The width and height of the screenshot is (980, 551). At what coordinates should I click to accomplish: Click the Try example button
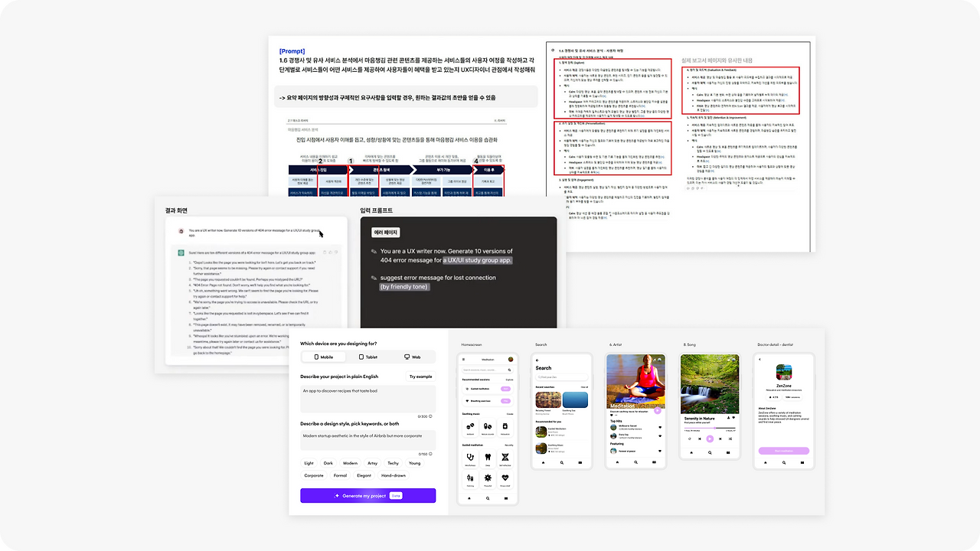[x=420, y=377]
